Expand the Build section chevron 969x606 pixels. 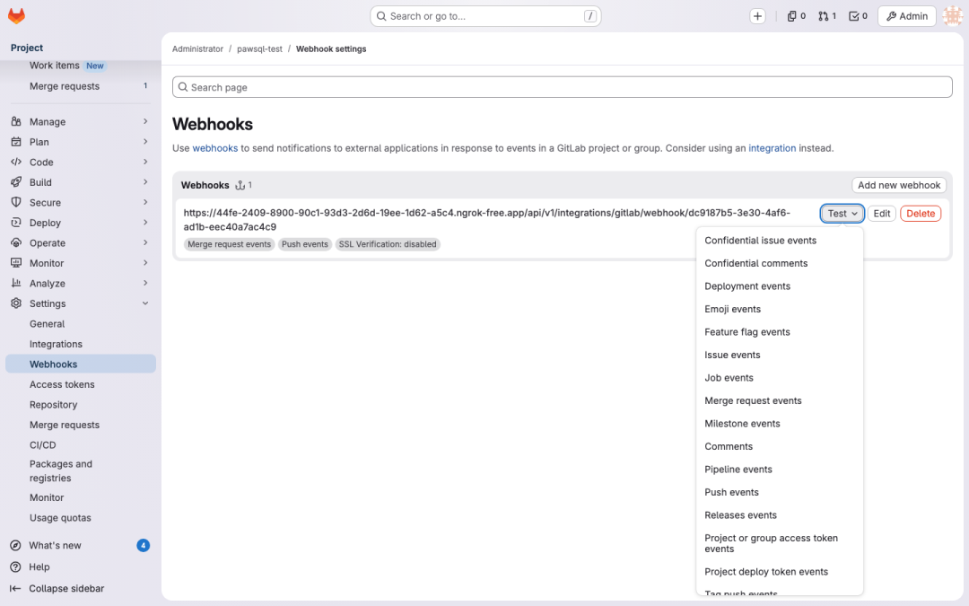[x=145, y=182]
